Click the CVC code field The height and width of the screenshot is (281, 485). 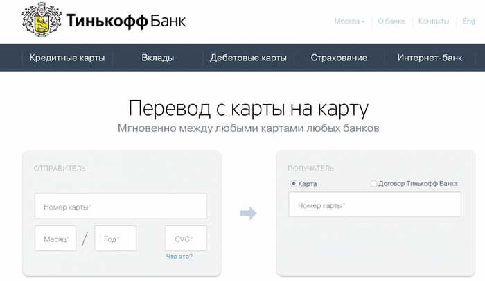tap(186, 238)
